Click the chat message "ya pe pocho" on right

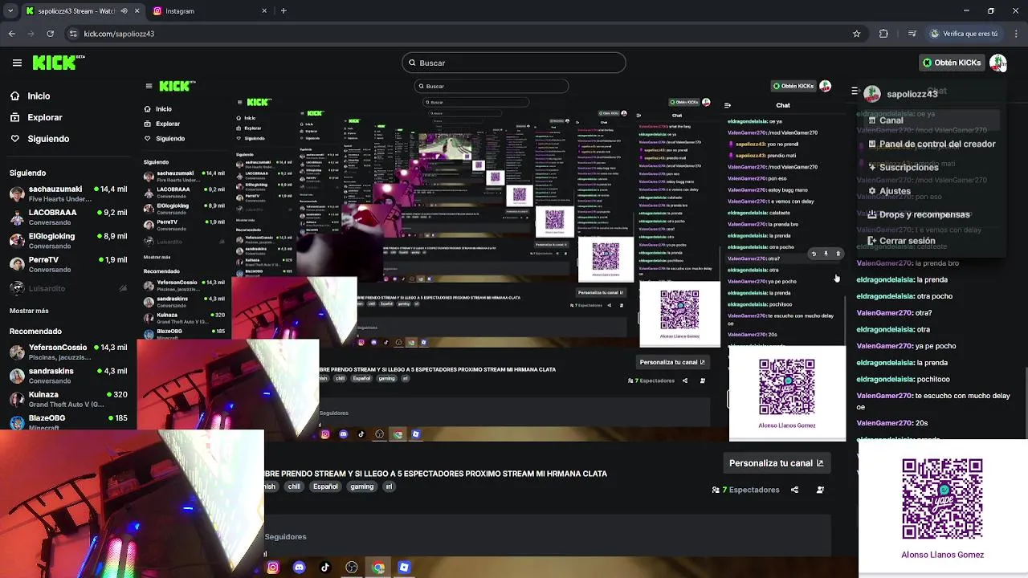coord(906,346)
